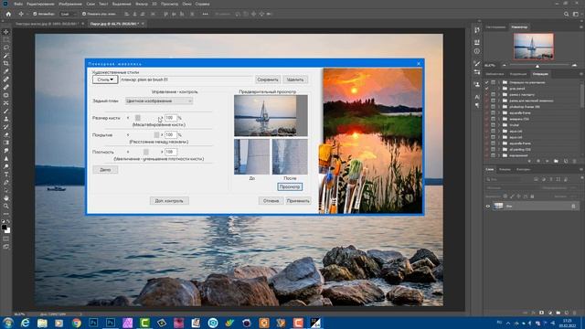This screenshot has width=585, height=329.
Task: Select the Gradient tool
Action: coord(6,143)
